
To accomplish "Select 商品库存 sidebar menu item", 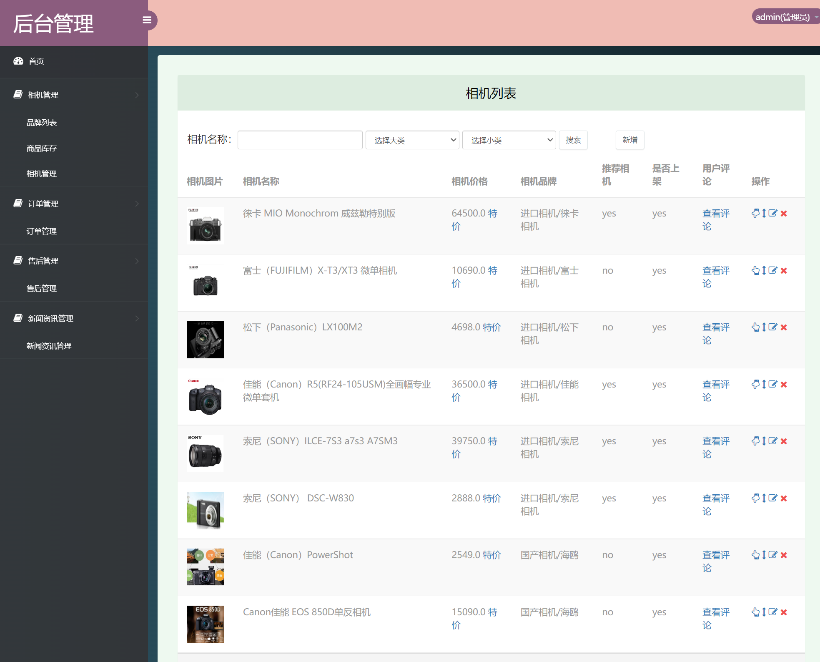I will pos(42,148).
